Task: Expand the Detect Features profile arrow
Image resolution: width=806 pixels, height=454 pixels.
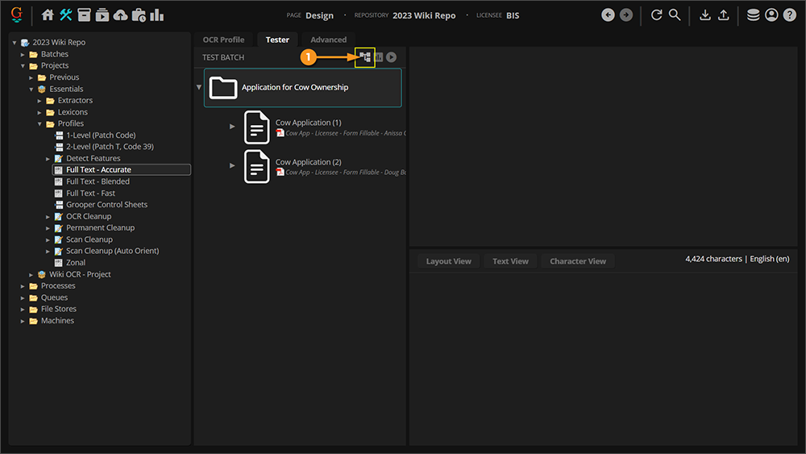Action: click(x=48, y=159)
